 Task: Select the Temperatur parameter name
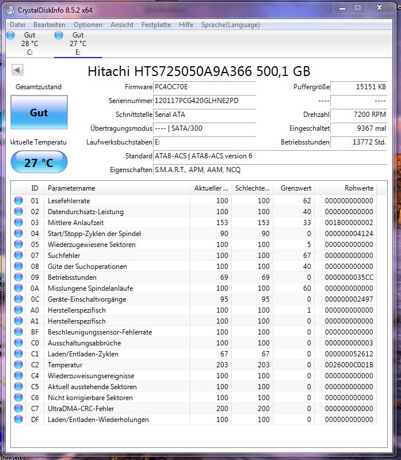tap(65, 364)
